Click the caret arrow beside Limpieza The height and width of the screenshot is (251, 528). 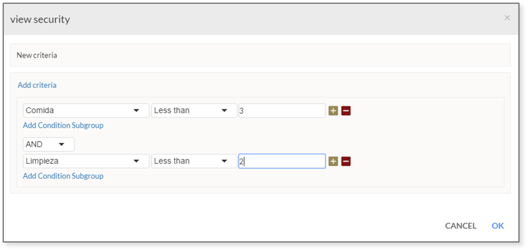(x=137, y=162)
